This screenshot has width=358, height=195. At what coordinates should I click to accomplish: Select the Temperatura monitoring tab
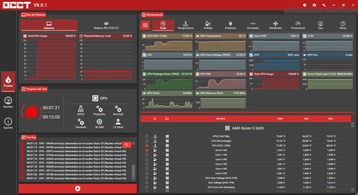pyautogui.click(x=185, y=25)
